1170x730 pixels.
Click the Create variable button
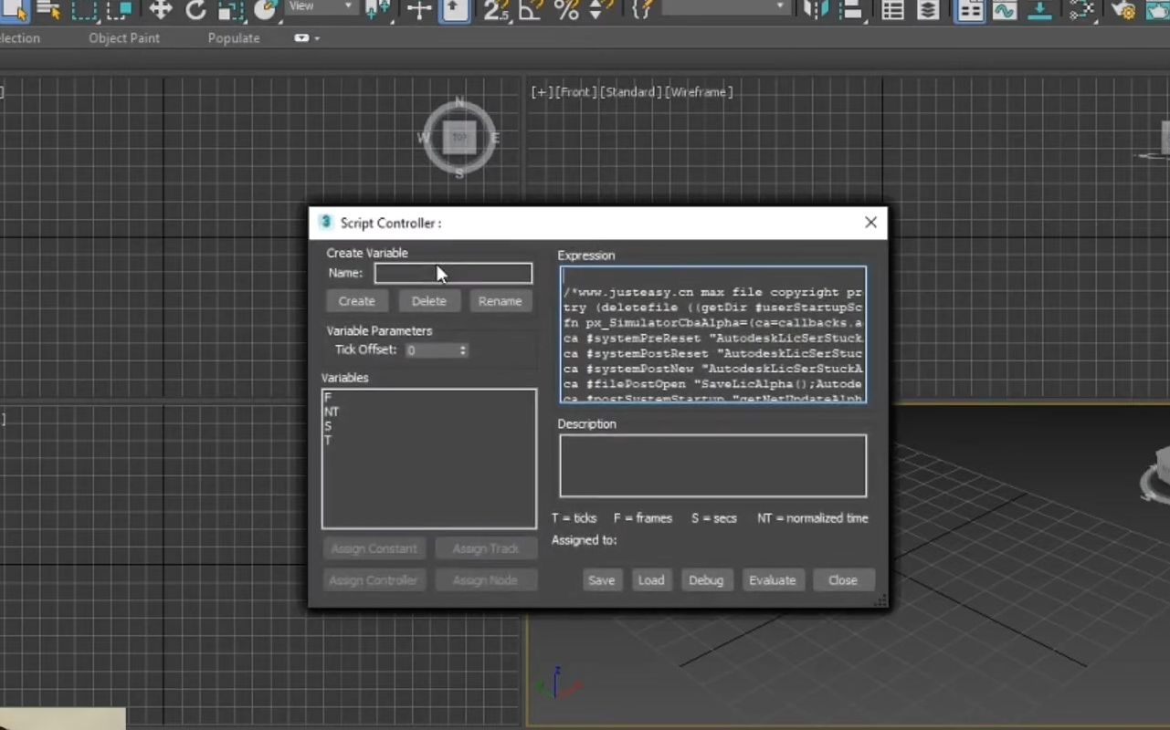(356, 301)
